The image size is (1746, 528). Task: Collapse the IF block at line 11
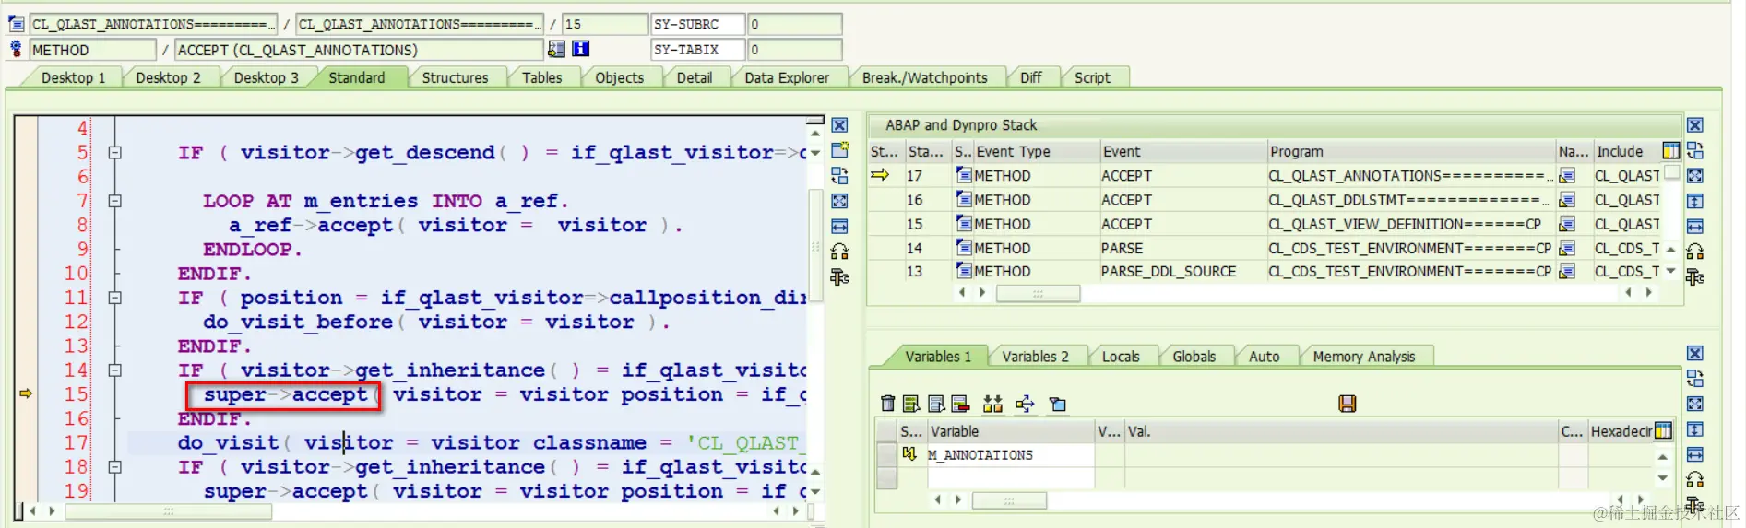tap(115, 298)
